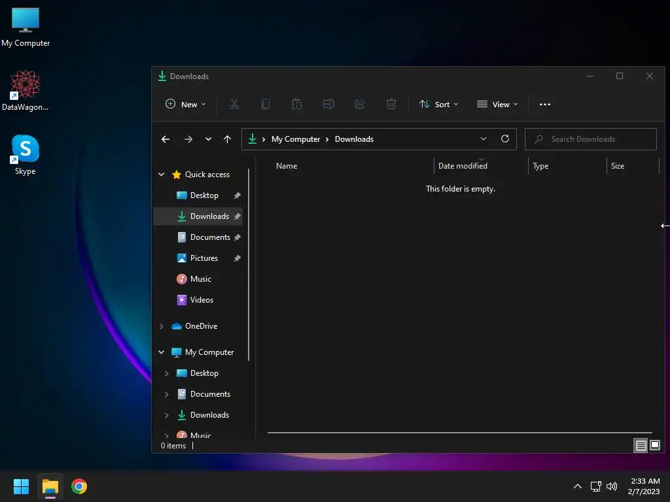Expand Documents under My Computer

coord(167,394)
